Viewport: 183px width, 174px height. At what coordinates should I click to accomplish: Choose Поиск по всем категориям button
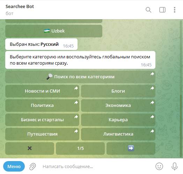(80, 77)
